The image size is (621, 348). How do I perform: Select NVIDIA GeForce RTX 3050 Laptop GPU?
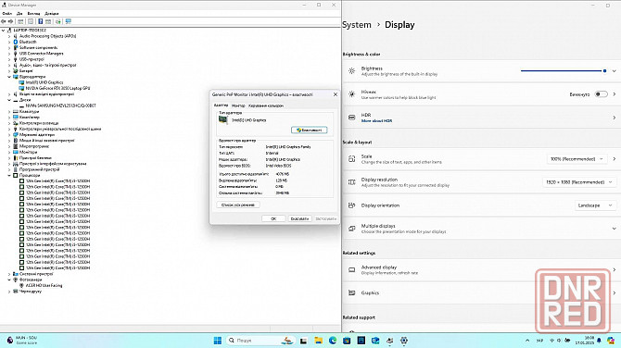tap(57, 88)
